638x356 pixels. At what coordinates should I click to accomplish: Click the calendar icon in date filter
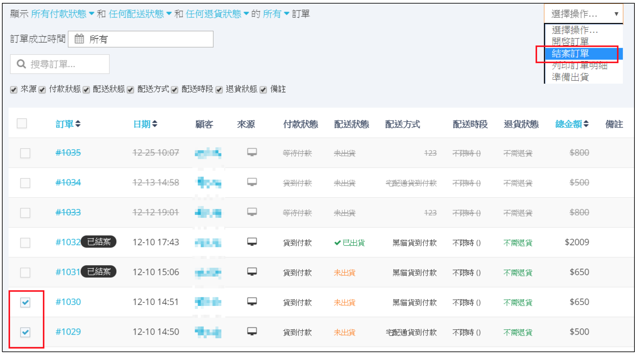click(x=79, y=39)
